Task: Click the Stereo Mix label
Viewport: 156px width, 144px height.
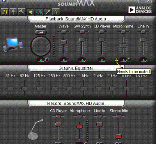Action: 119,111
